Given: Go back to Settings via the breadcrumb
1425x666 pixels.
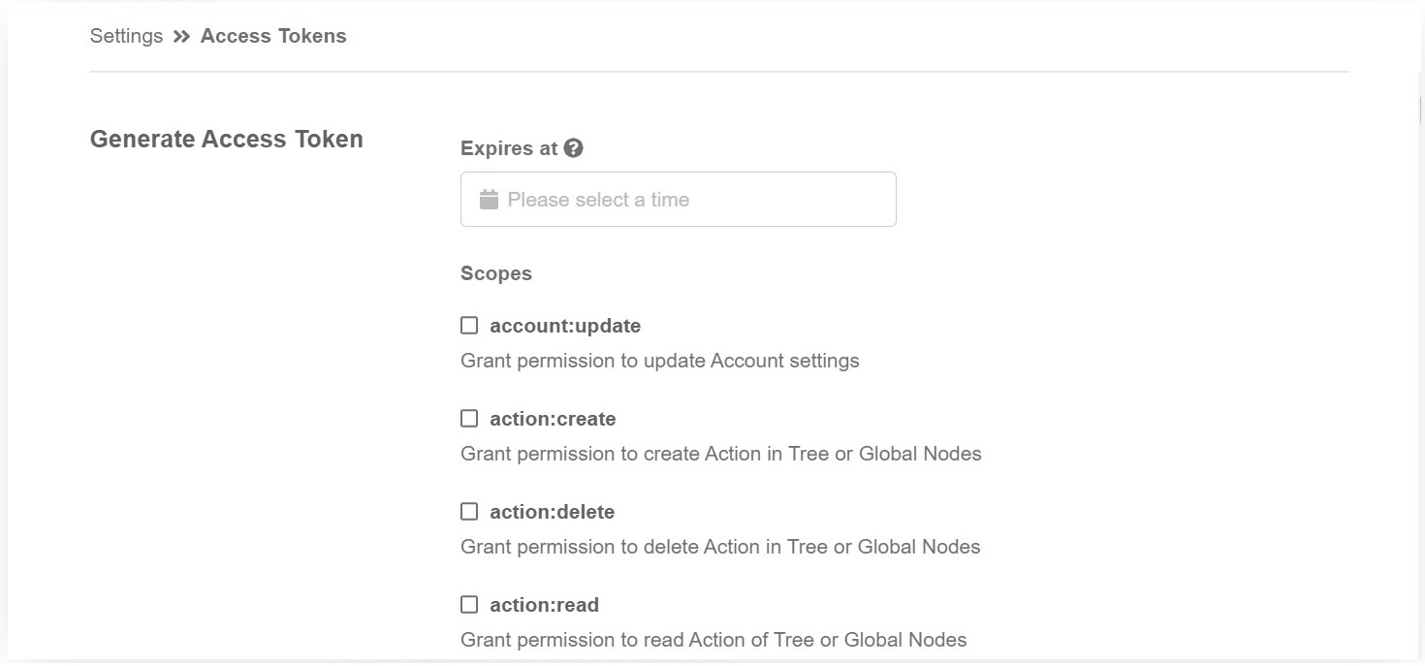Looking at the screenshot, I should (x=126, y=36).
